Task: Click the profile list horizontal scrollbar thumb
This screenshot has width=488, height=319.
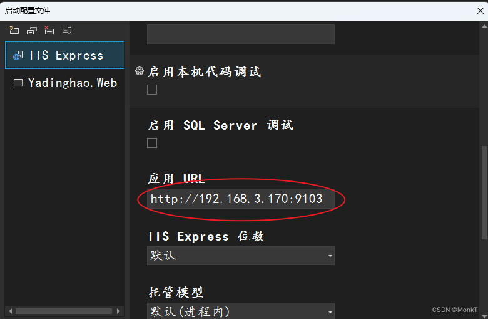Action: 64,311
